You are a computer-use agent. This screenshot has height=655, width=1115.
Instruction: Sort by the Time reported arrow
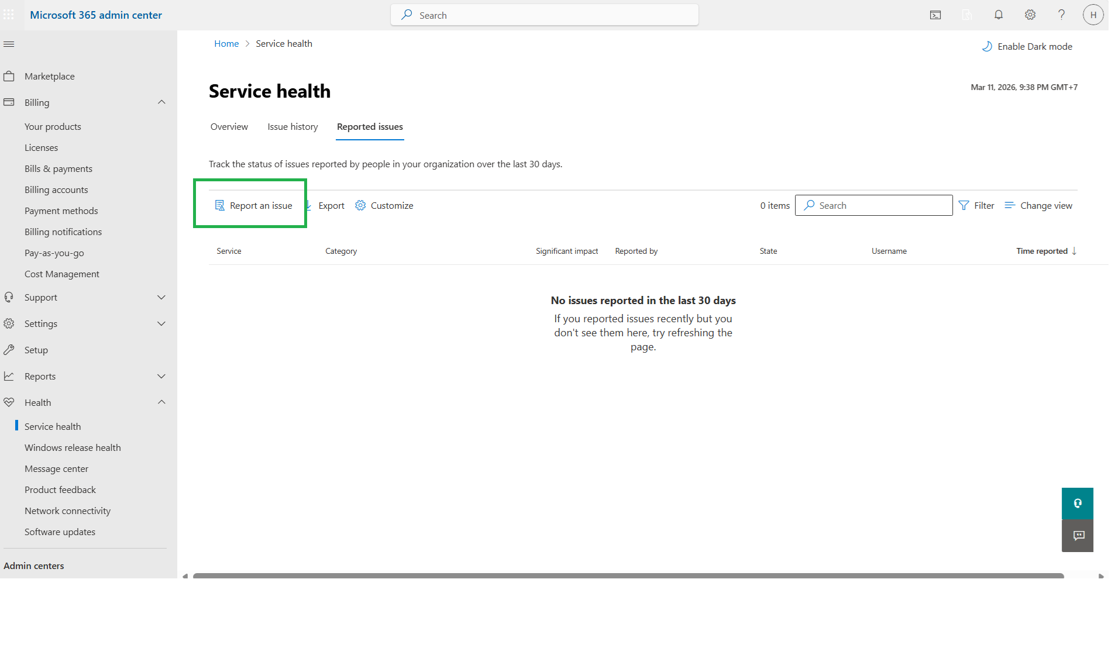pos(1074,251)
